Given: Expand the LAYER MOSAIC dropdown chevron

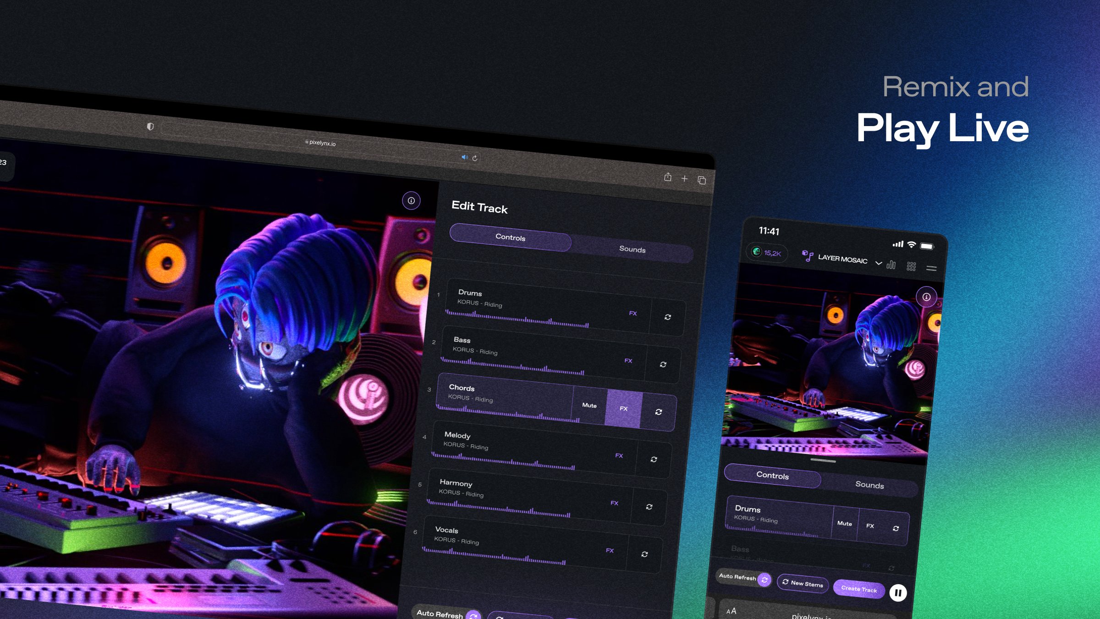Looking at the screenshot, I should click(x=878, y=263).
